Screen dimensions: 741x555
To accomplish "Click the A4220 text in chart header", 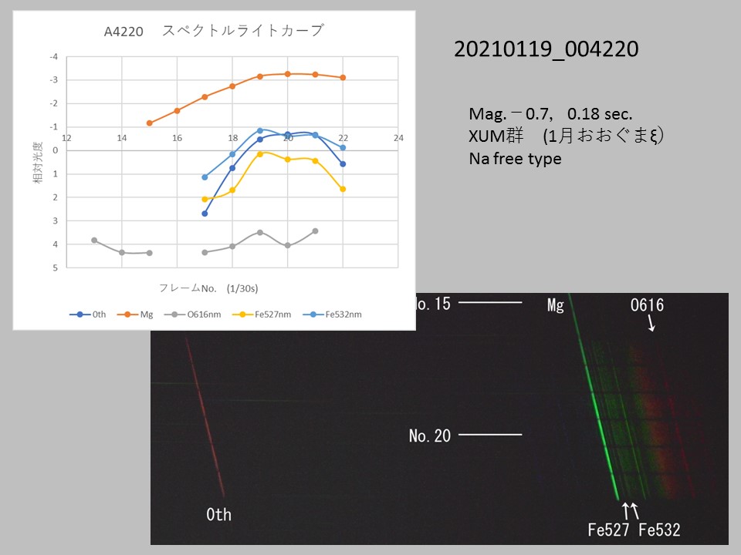I will (124, 32).
